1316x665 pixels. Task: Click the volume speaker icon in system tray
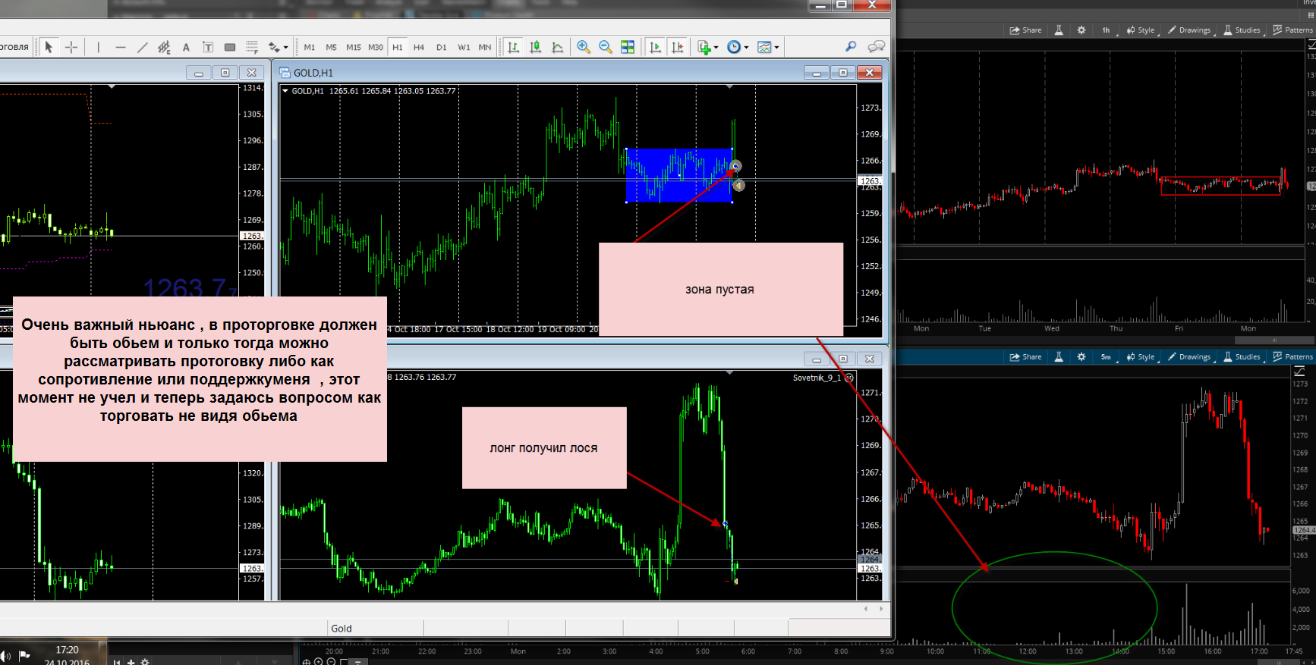(5, 655)
